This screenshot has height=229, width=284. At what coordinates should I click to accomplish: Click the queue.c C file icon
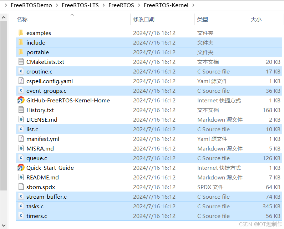pyautogui.click(x=21, y=158)
